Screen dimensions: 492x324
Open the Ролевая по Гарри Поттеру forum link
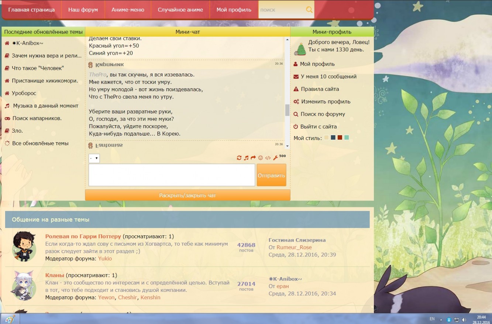83,236
